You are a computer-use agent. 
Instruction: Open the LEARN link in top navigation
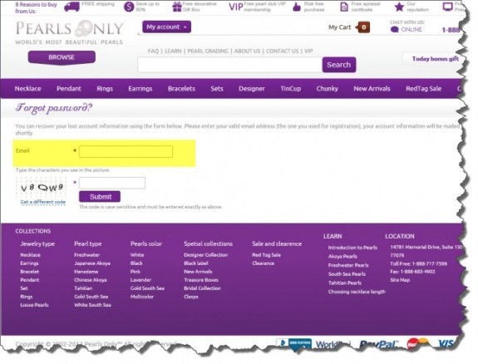point(173,51)
